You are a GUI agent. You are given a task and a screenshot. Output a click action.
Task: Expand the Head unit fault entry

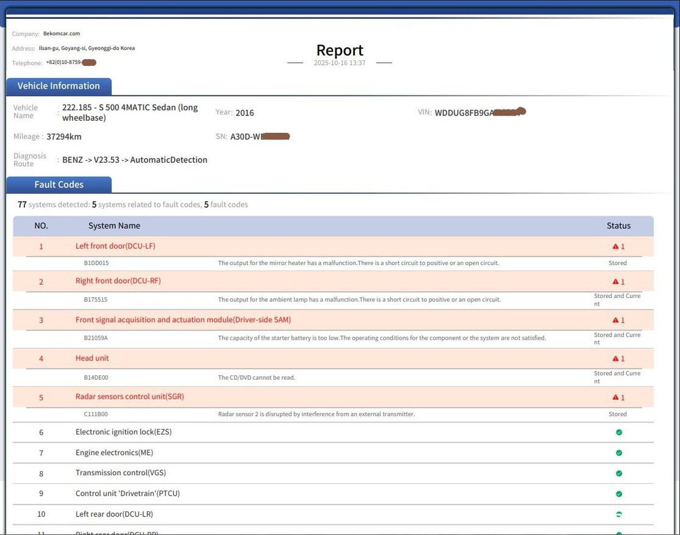point(92,358)
